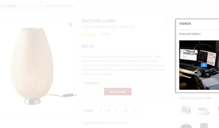Click the magnifier zoom icon on product image

(70, 25)
